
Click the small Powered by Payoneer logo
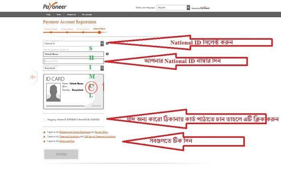click(201, 8)
